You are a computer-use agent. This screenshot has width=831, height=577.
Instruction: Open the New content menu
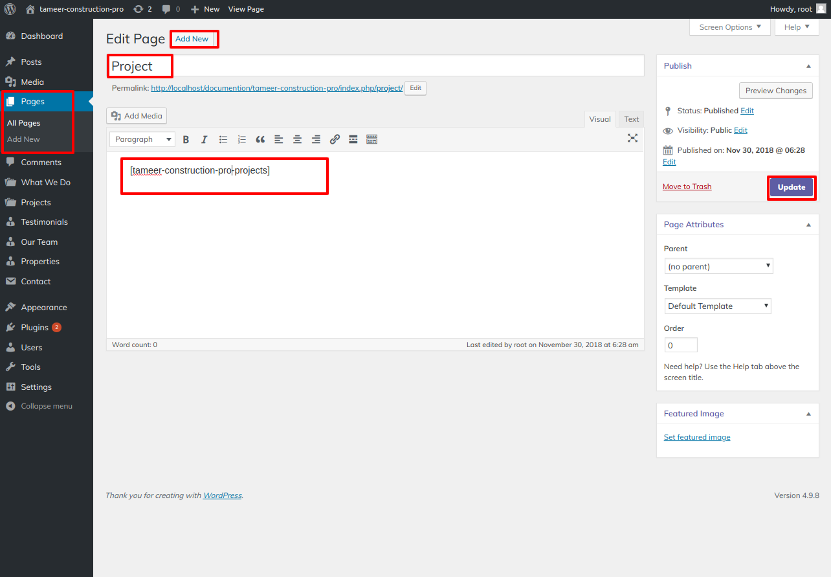(x=205, y=9)
